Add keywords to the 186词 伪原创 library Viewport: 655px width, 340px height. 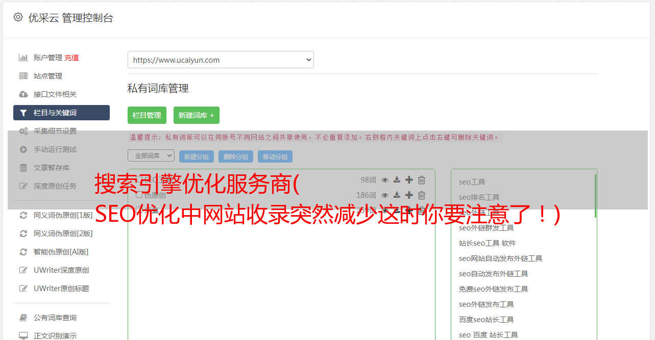pyautogui.click(x=409, y=195)
